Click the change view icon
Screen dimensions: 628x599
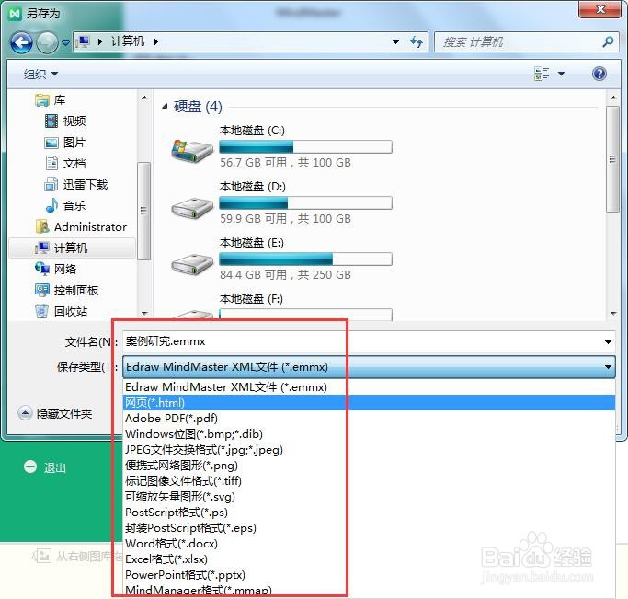542,74
